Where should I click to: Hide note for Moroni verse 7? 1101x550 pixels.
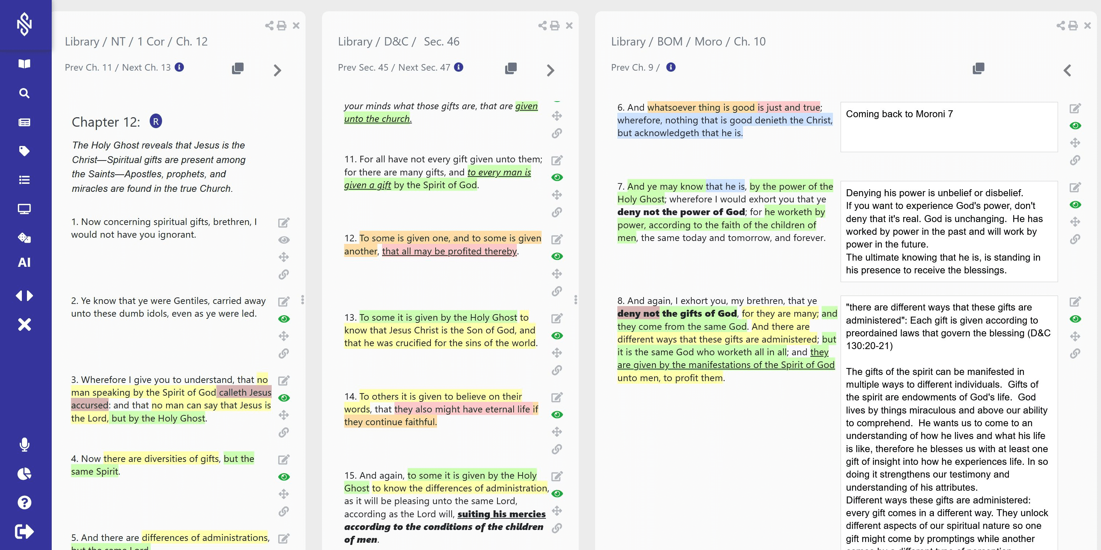click(x=1075, y=205)
